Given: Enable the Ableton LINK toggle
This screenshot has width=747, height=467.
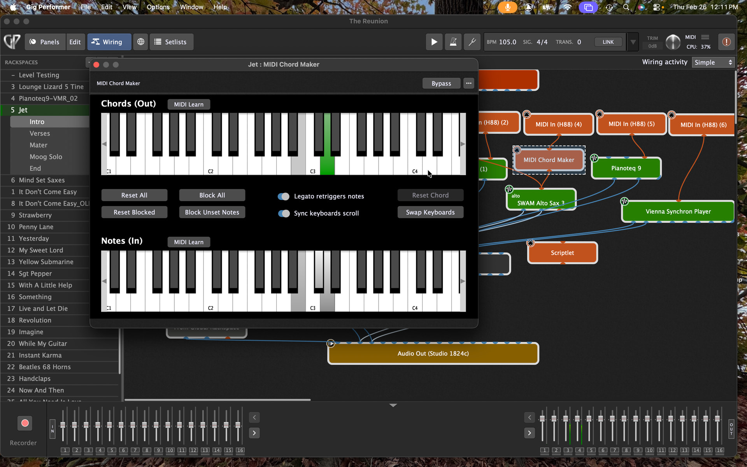Looking at the screenshot, I should click(608, 42).
